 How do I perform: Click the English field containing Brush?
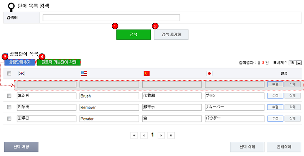coord(109,96)
